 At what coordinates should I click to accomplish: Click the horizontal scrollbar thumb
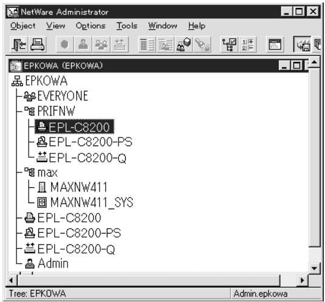point(149,281)
